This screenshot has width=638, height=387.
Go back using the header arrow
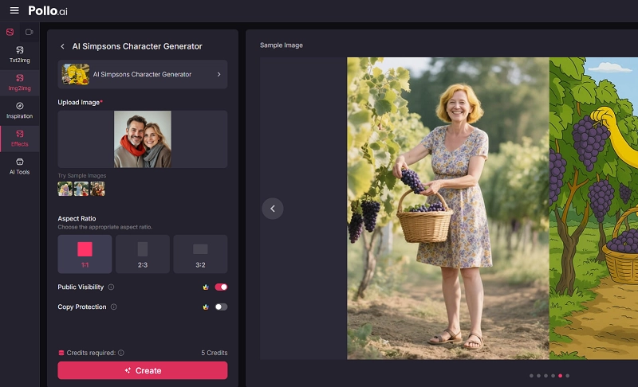pyautogui.click(x=63, y=46)
